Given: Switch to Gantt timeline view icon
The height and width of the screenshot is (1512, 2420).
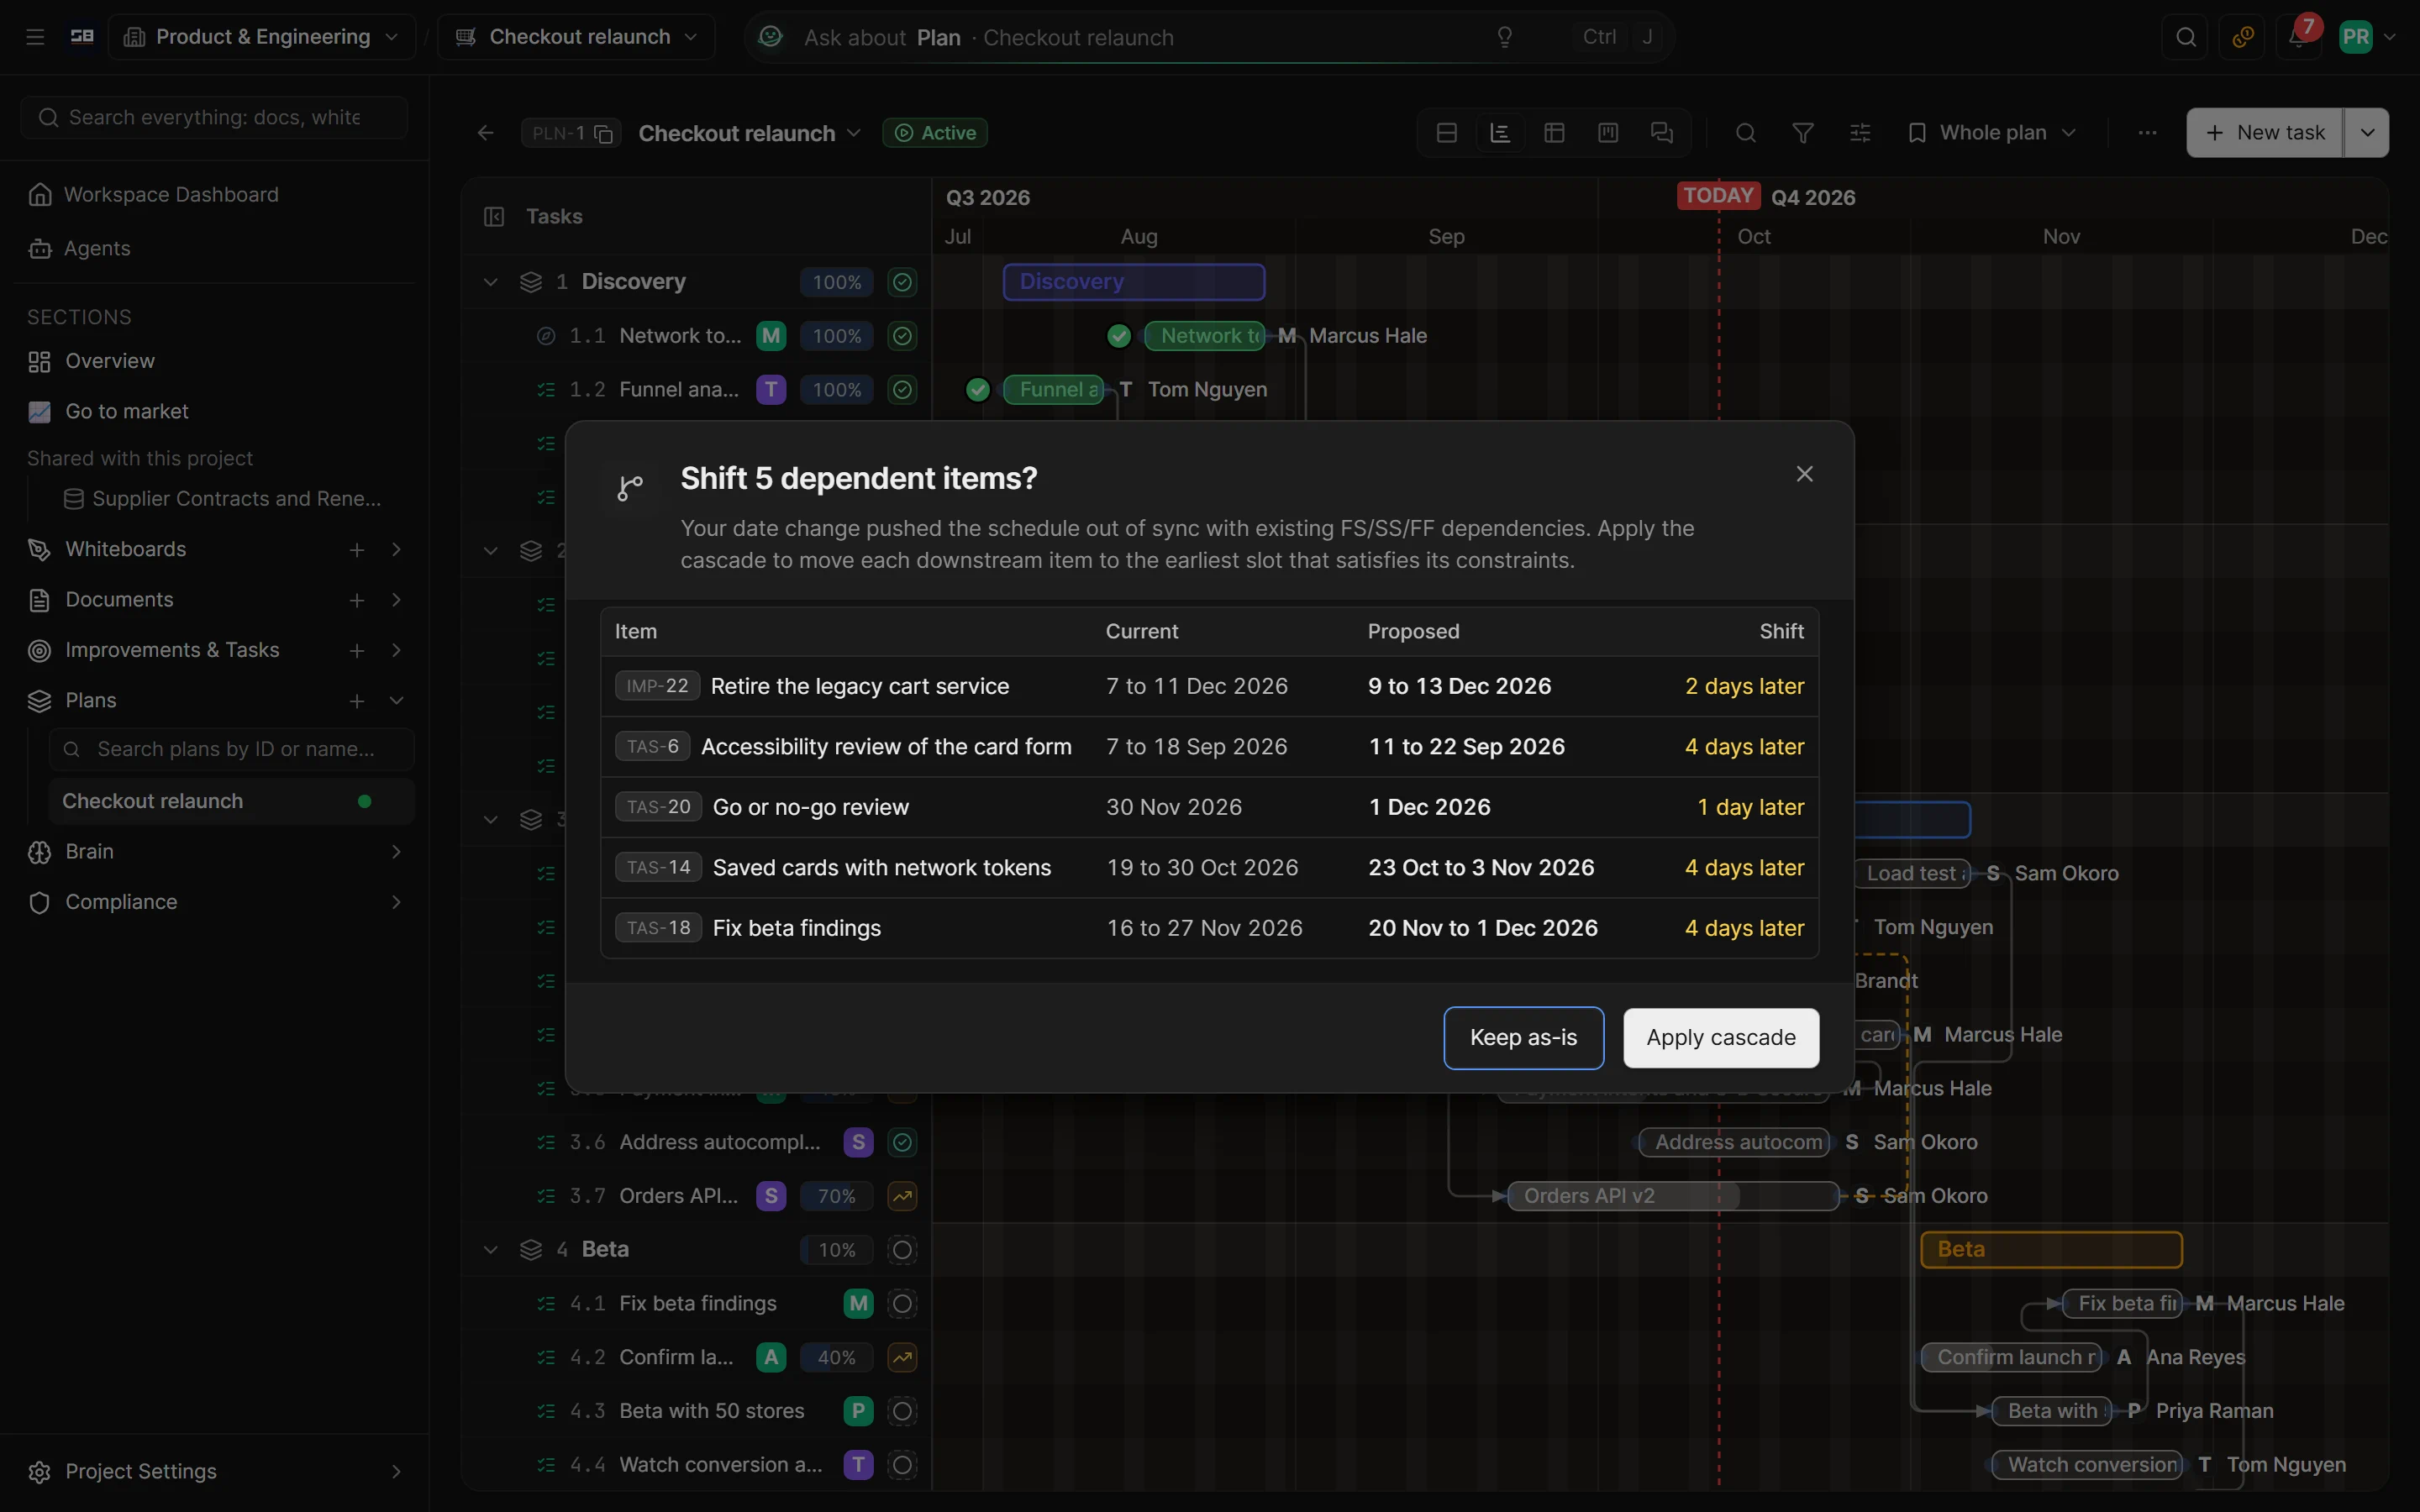Looking at the screenshot, I should [x=1500, y=133].
